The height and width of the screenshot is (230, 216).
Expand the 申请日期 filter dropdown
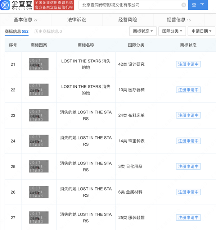[x=201, y=31]
